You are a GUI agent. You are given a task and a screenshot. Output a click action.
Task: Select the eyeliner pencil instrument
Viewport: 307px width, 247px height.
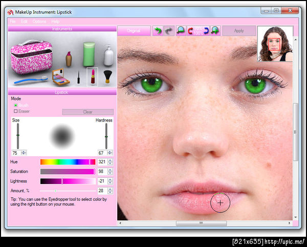pyautogui.click(x=78, y=77)
